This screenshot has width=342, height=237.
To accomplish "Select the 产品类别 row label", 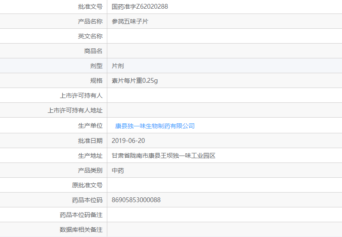I will tap(90, 170).
